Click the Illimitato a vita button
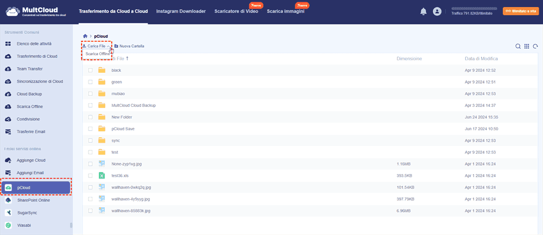Image resolution: width=543 pixels, height=235 pixels. [521, 11]
